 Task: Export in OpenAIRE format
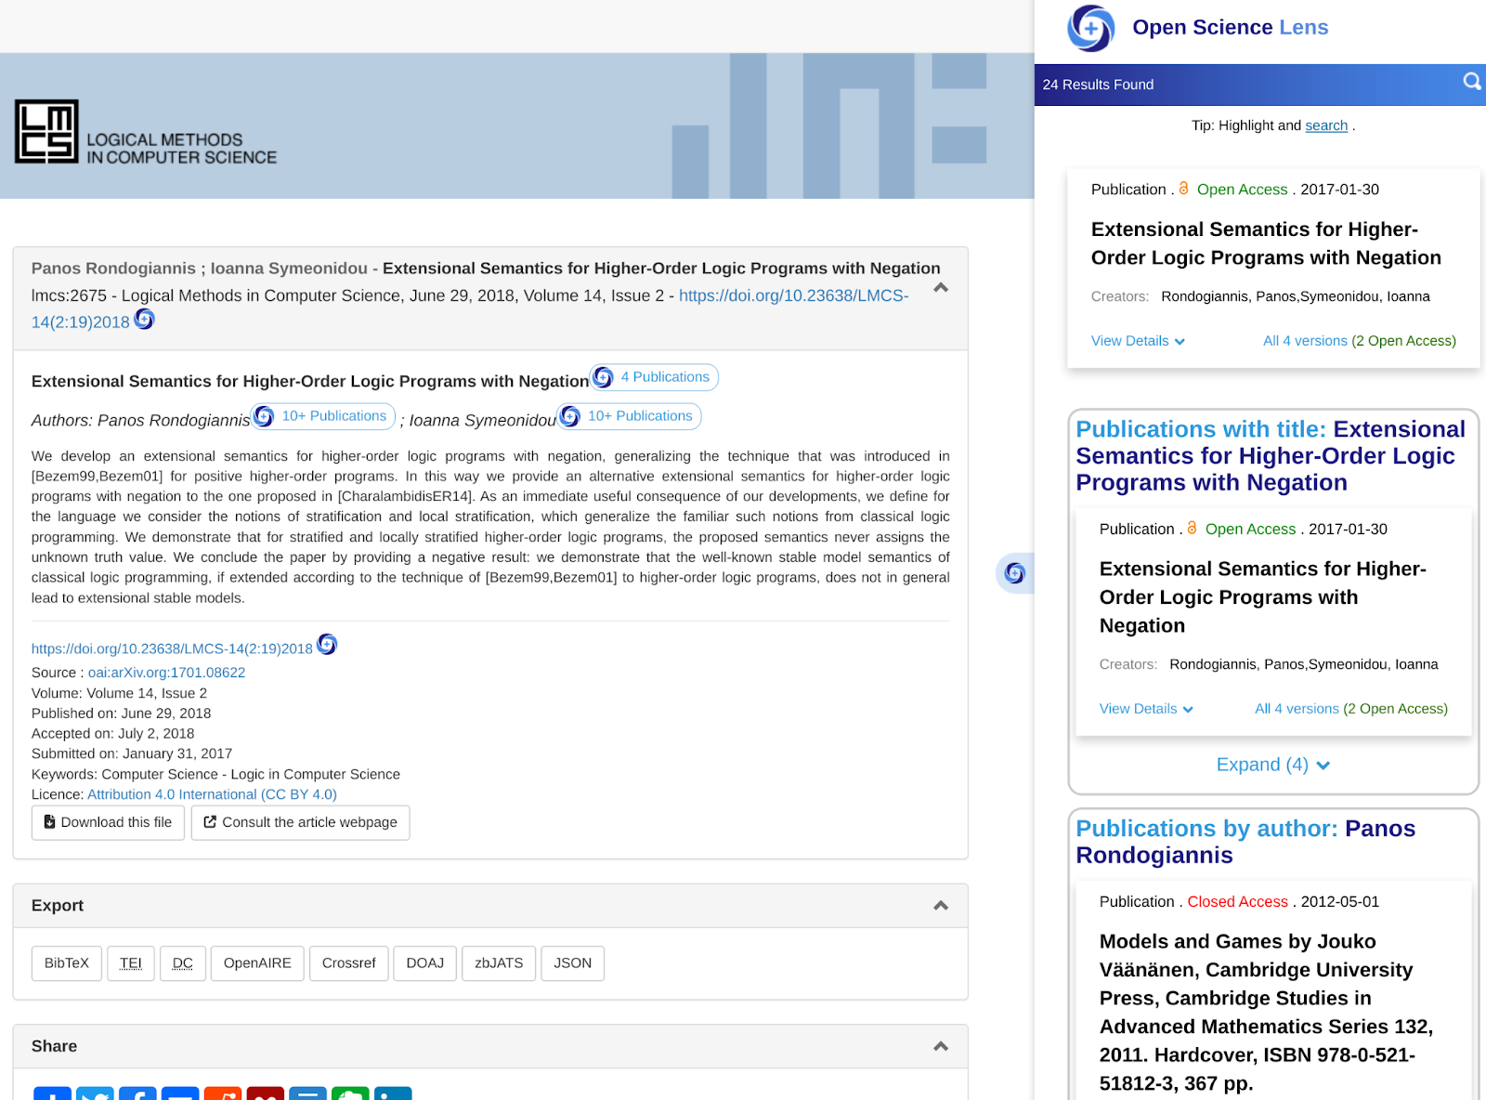[x=257, y=963]
